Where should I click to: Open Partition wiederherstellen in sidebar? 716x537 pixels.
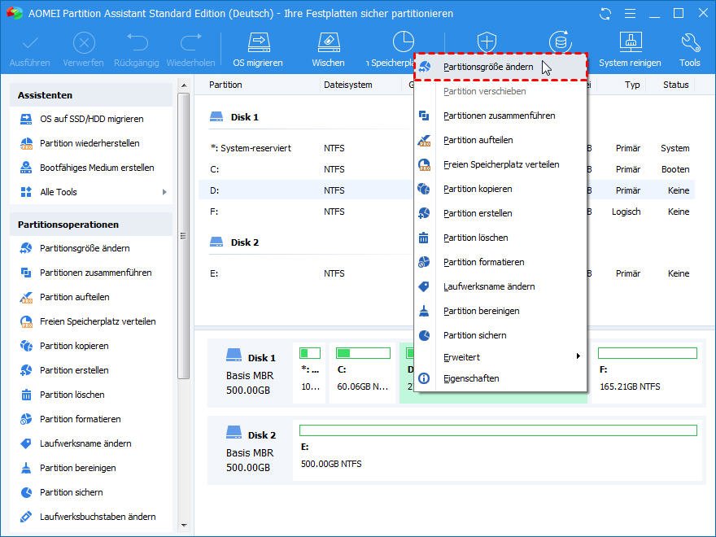tap(91, 143)
